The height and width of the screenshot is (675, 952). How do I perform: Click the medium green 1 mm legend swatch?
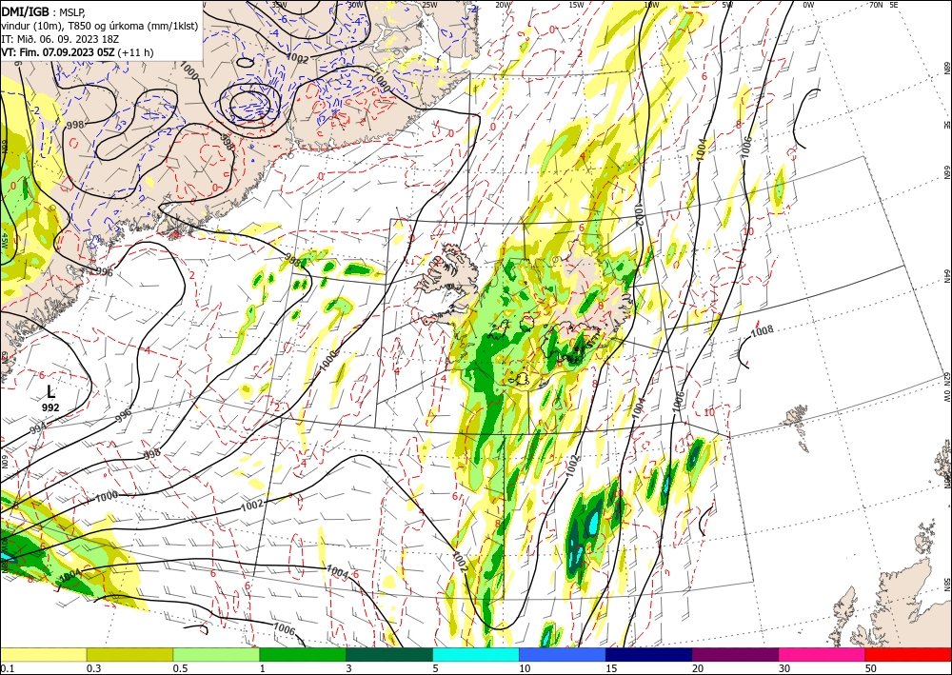[x=303, y=654]
